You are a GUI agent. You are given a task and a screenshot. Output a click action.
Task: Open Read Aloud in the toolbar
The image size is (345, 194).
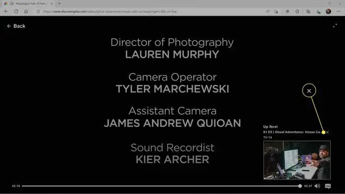click(268, 12)
